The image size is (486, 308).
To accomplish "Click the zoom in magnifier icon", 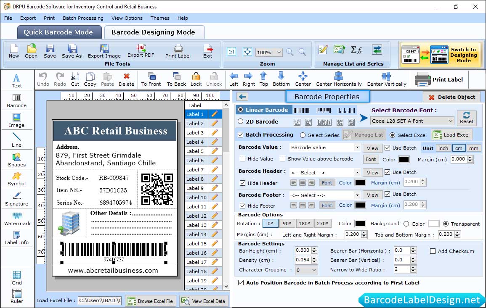I will 289,52.
